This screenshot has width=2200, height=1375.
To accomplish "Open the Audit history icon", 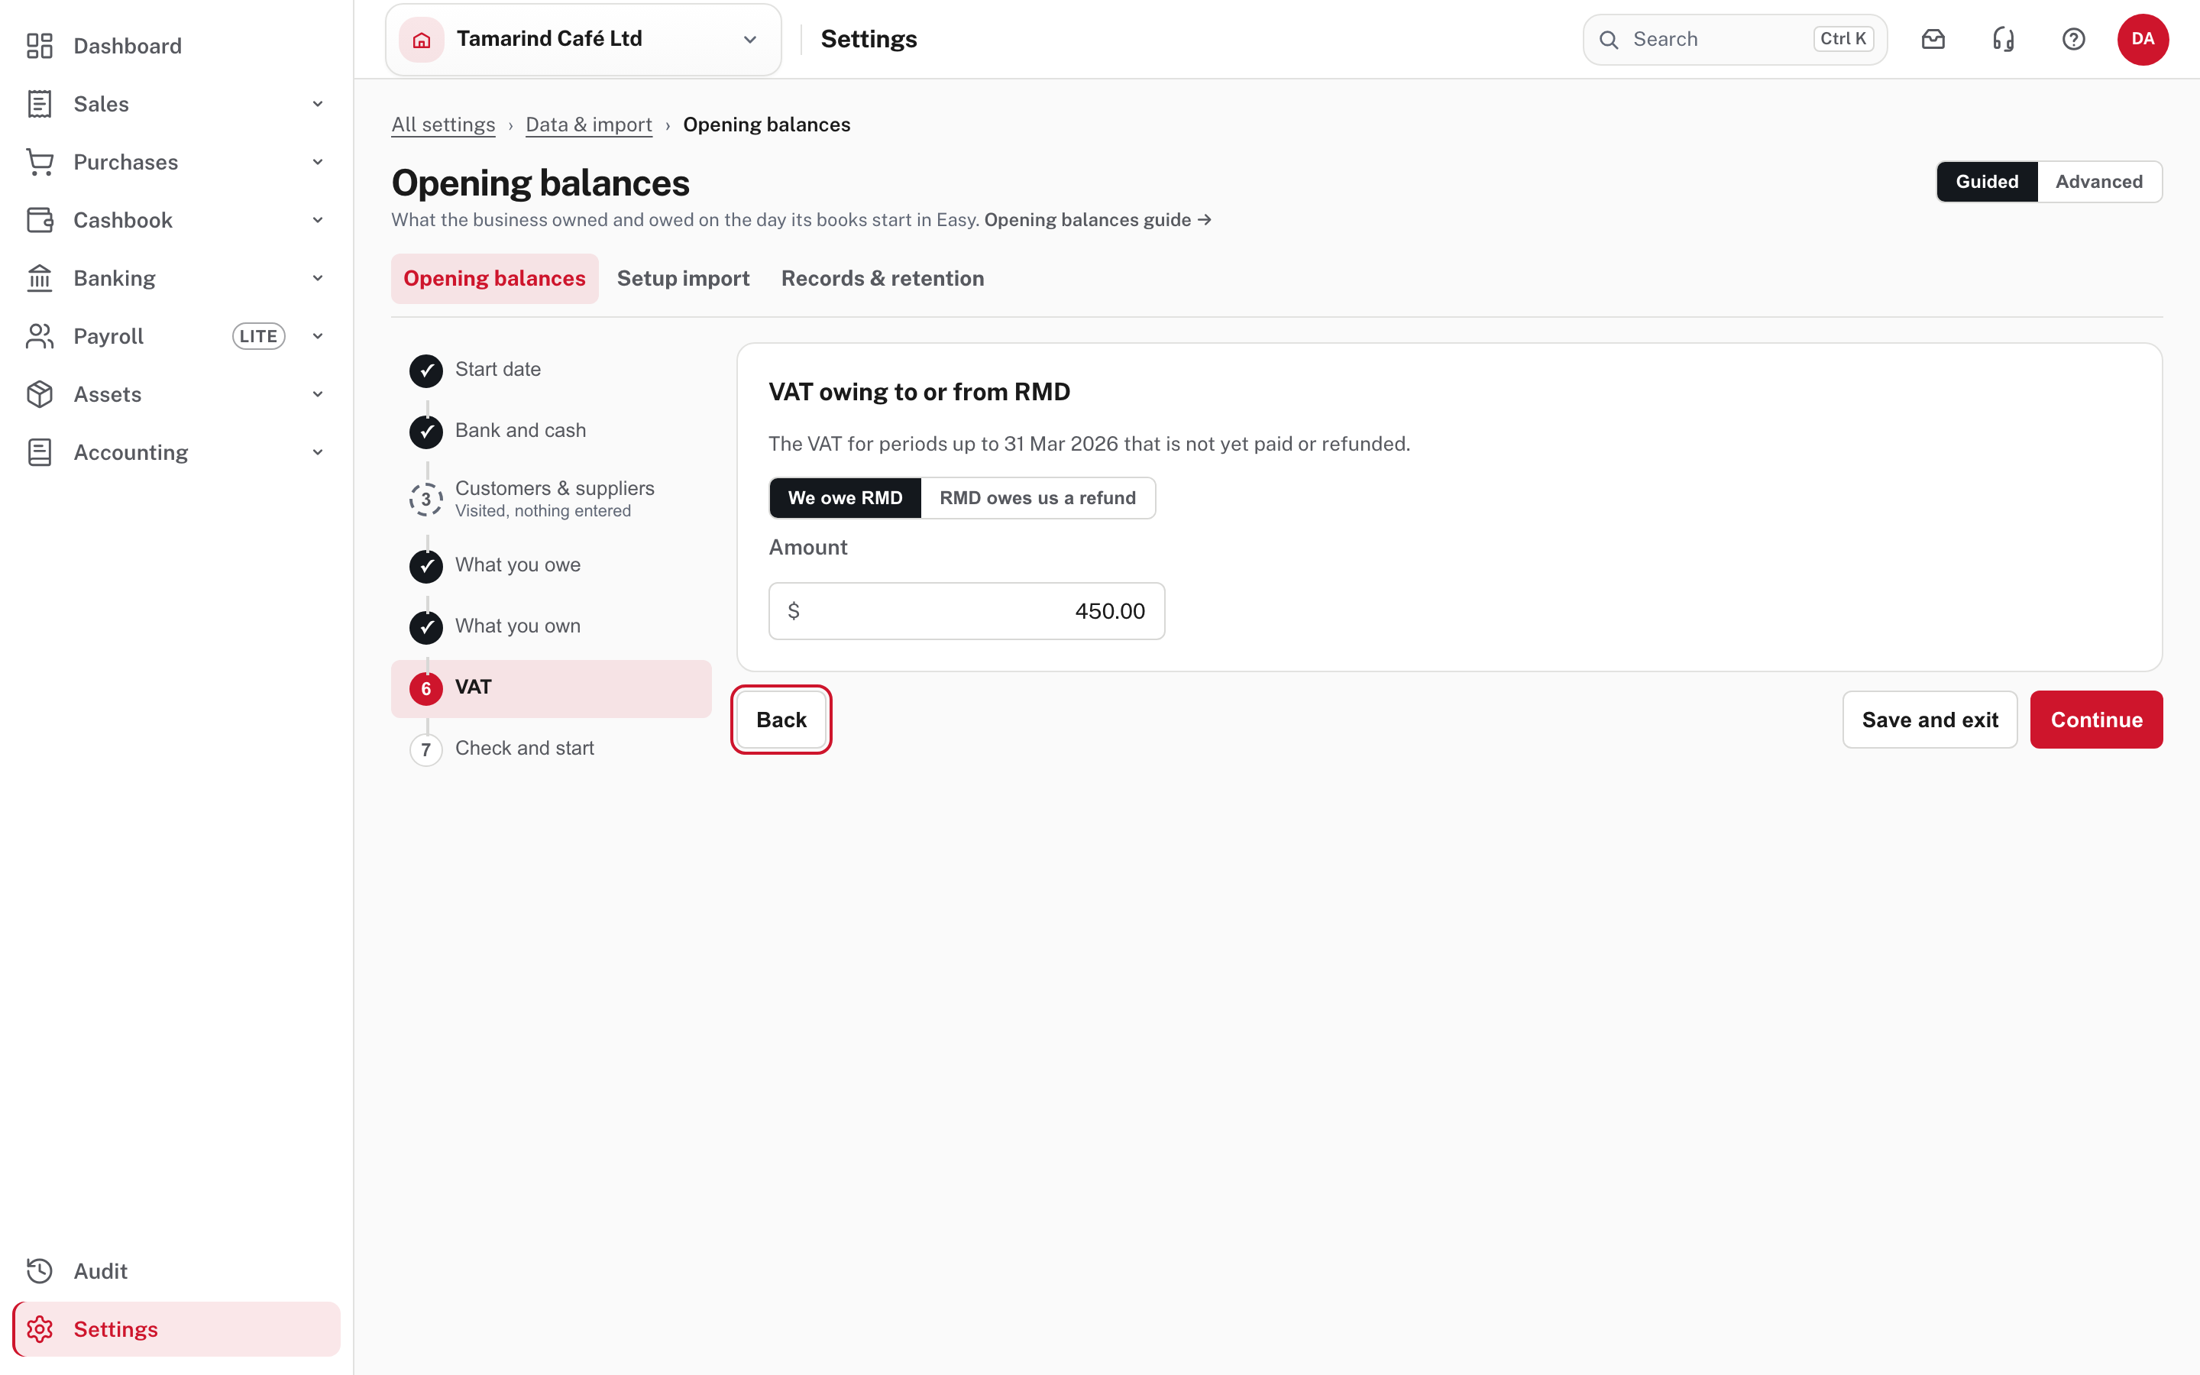I will 39,1270.
